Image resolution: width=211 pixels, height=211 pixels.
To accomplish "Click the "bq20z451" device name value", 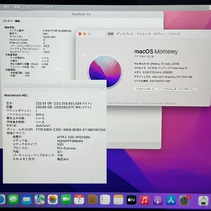I will coord(49,37).
